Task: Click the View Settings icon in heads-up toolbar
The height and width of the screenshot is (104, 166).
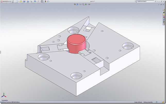Action: click(89, 4)
